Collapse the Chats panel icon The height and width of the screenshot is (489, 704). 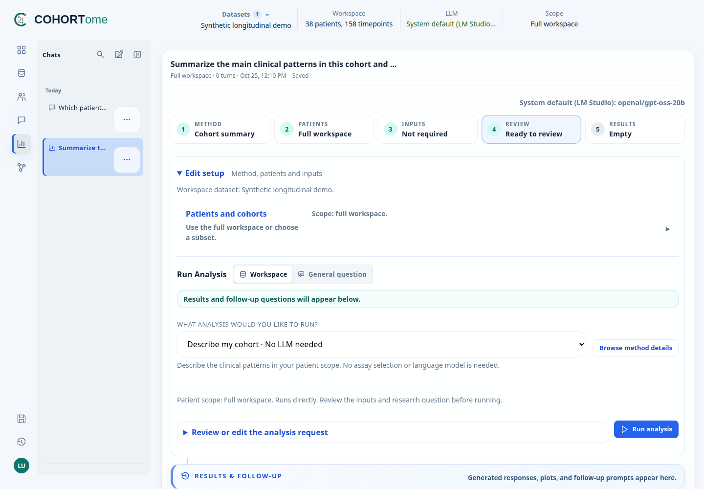[137, 54]
